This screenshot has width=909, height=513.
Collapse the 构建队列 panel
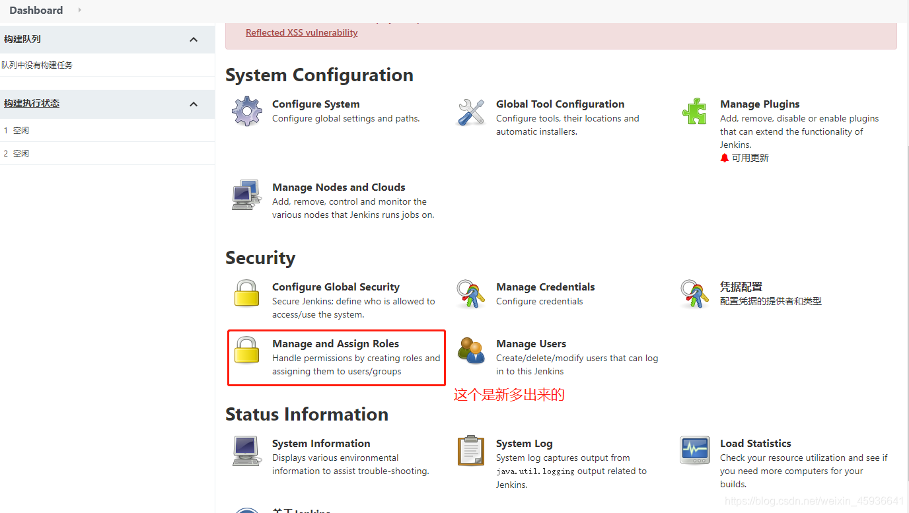[x=194, y=40]
